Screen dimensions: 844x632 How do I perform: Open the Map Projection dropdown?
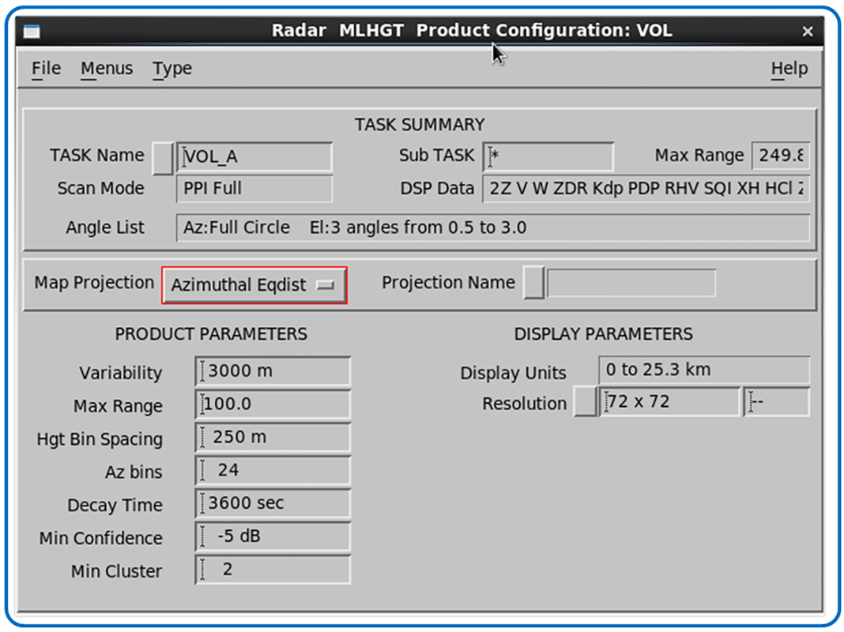pyautogui.click(x=254, y=285)
